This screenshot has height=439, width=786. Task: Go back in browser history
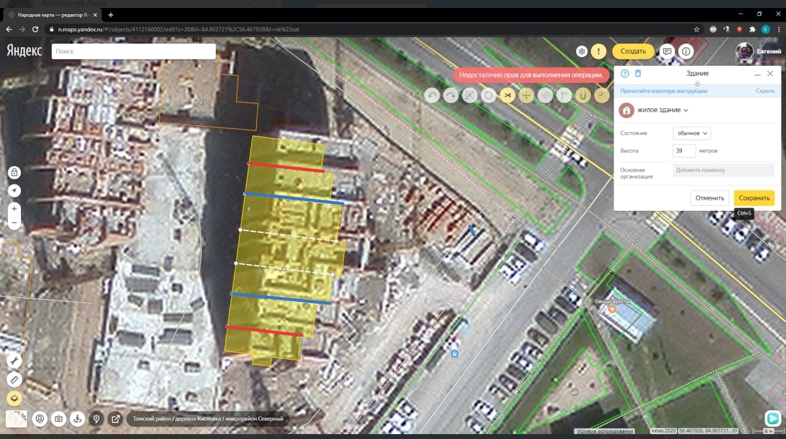pyautogui.click(x=9, y=29)
